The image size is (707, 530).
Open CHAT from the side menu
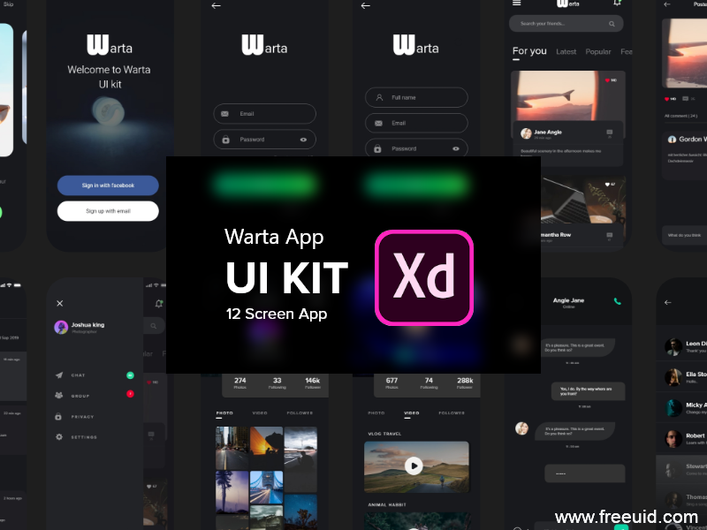tap(78, 375)
